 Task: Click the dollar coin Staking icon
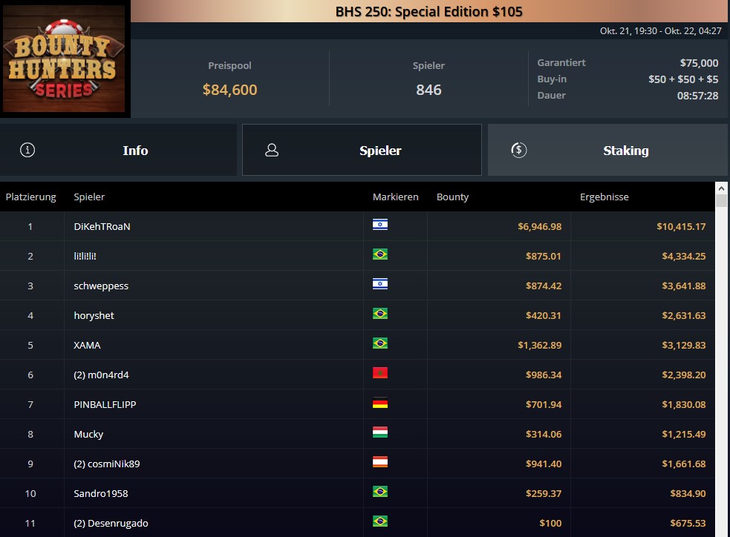(519, 150)
